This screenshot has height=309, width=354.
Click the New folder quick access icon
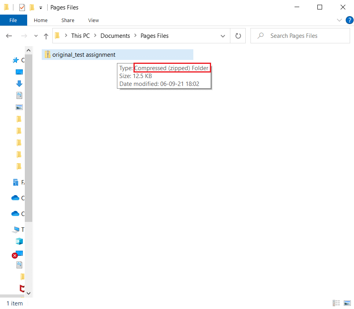(32, 7)
